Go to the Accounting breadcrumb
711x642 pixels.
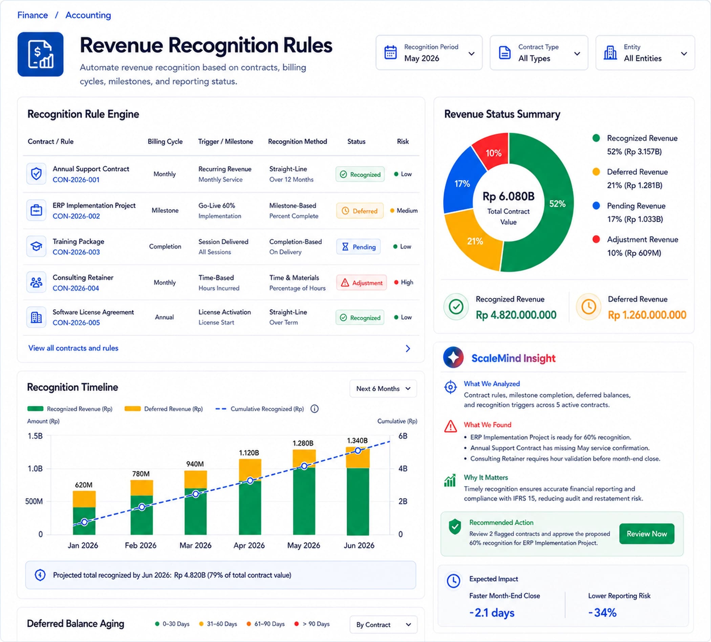tap(88, 15)
